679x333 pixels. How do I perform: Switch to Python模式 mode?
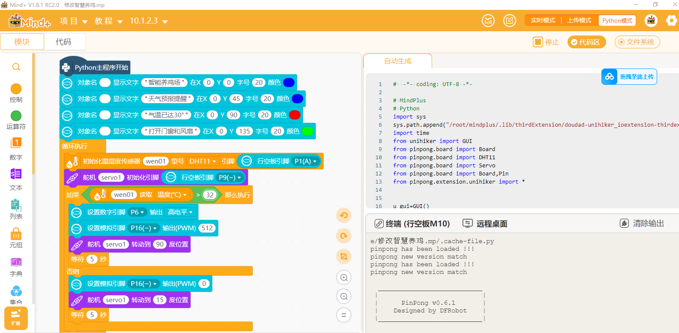(x=617, y=21)
